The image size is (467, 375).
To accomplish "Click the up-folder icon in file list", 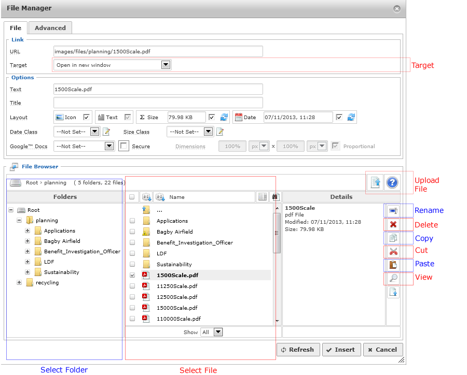I will click(x=146, y=210).
